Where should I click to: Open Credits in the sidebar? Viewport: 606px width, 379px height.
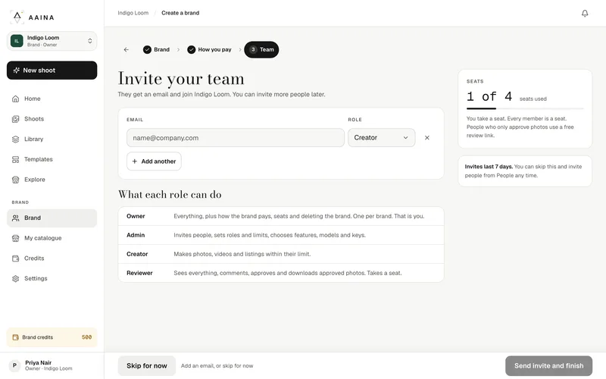tap(52, 258)
